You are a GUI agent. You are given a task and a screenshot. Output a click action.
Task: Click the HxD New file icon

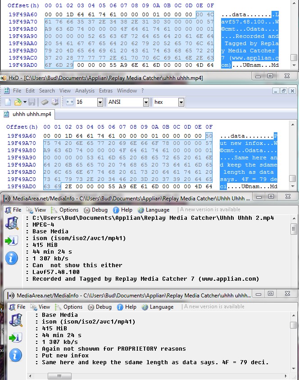click(8, 102)
